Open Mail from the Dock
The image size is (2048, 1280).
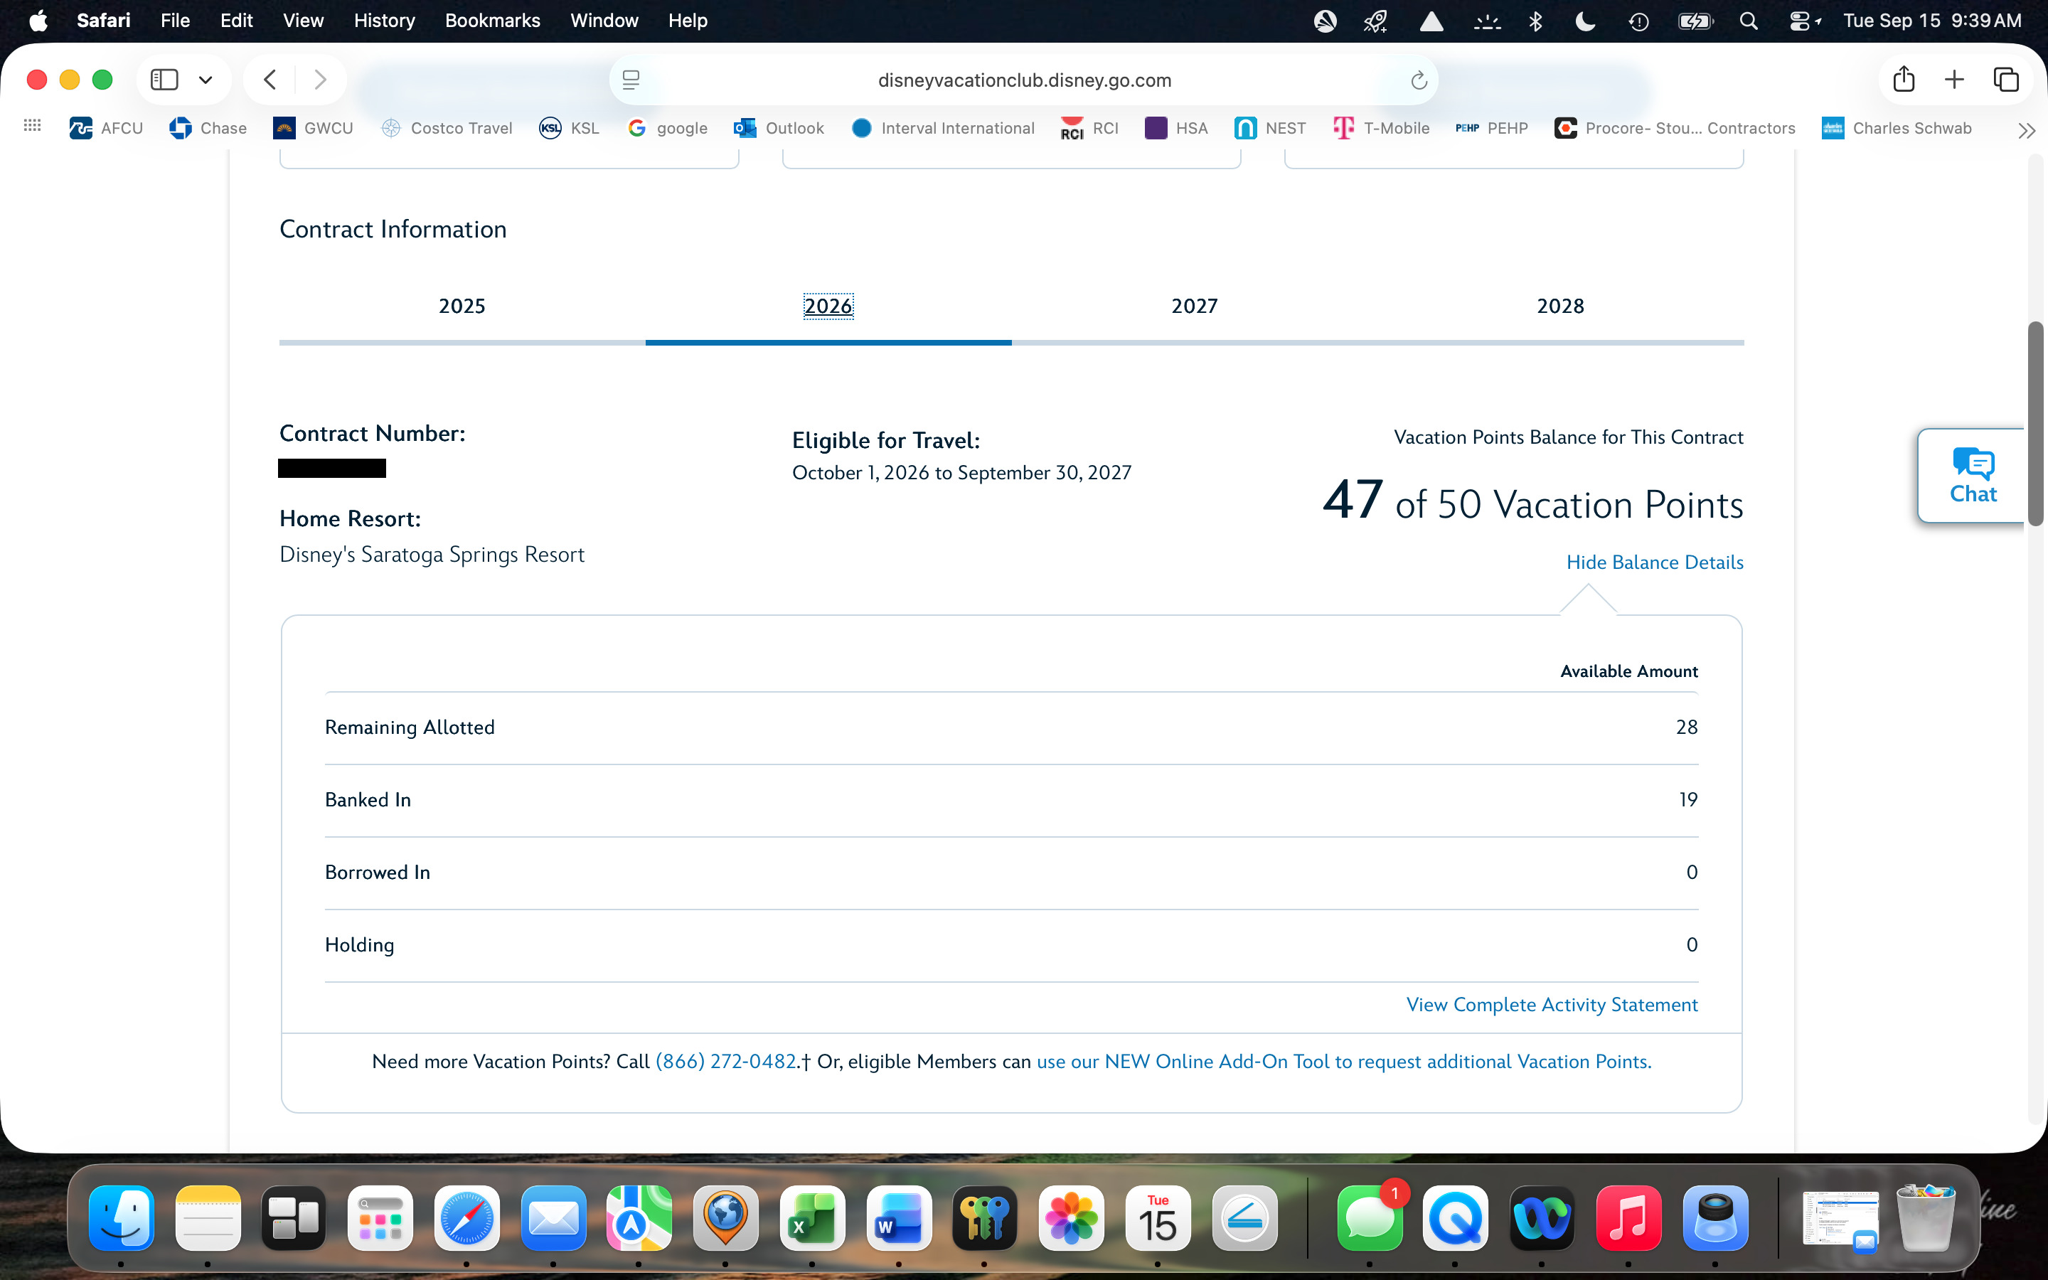[553, 1218]
